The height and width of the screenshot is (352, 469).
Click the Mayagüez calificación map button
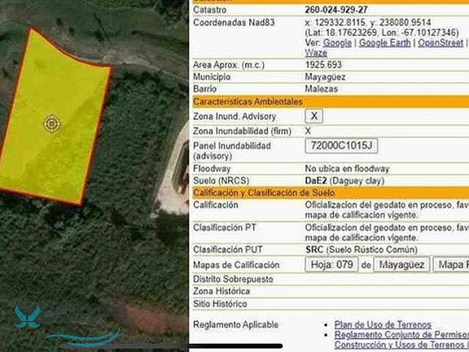point(401,265)
